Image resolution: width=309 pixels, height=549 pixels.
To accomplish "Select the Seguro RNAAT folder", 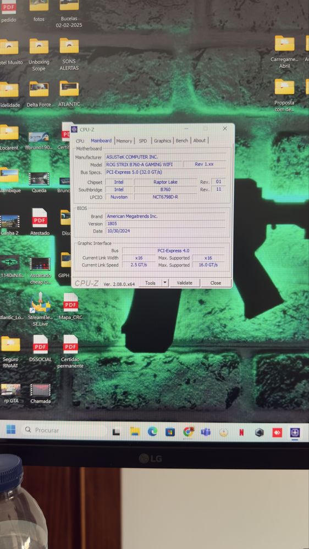I will 10,352.
